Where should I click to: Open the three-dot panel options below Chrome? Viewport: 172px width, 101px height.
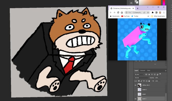(x=155, y=64)
